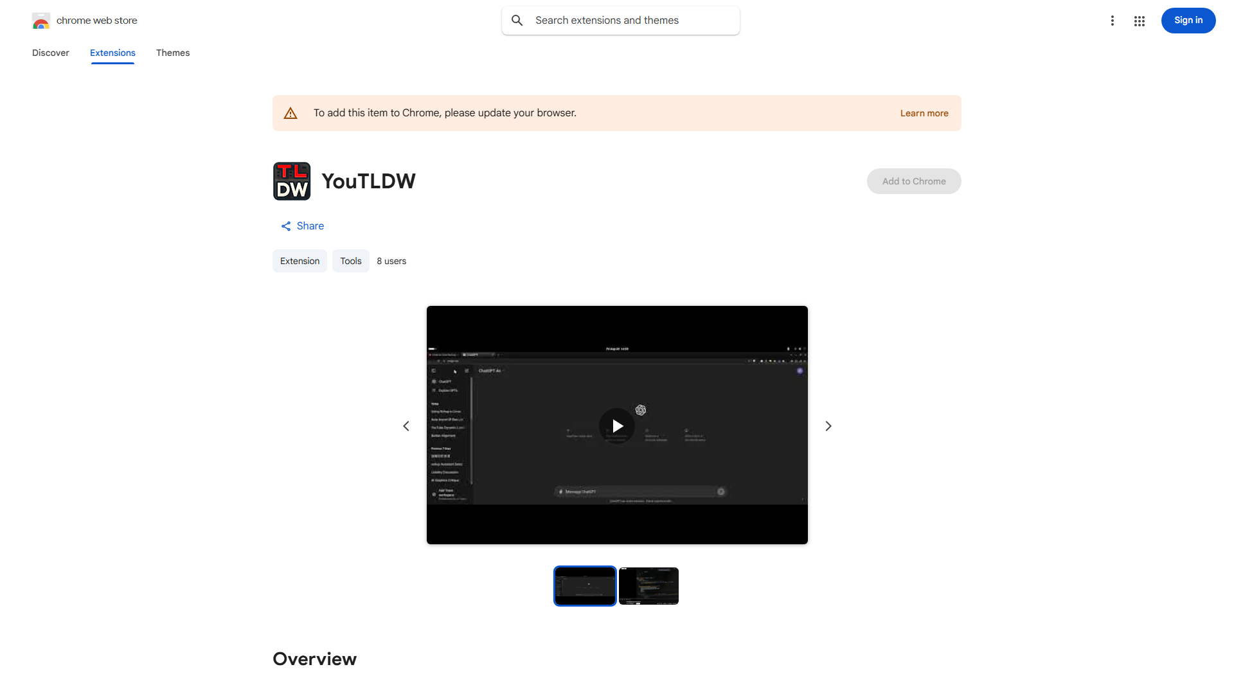Click the Add to Chrome button

[x=913, y=181]
